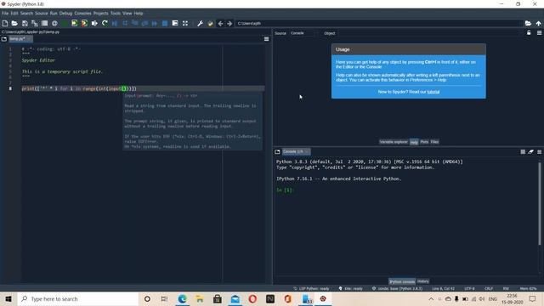Switch to the Variable explorer tab
The width and height of the screenshot is (544, 306).
394,142
